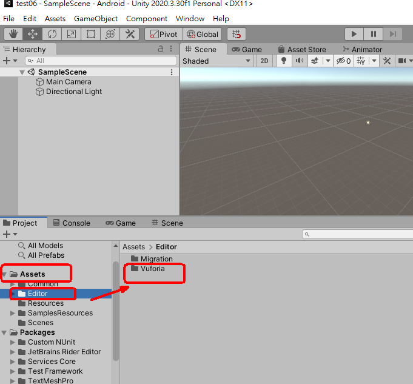Select the Hand tool
This screenshot has width=413, height=384.
(13, 34)
